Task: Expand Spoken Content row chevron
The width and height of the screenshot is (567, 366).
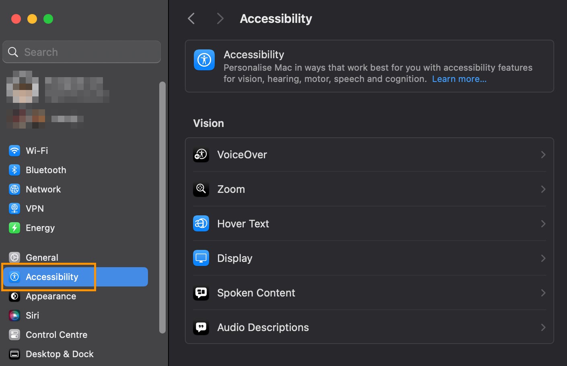Action: (x=543, y=293)
